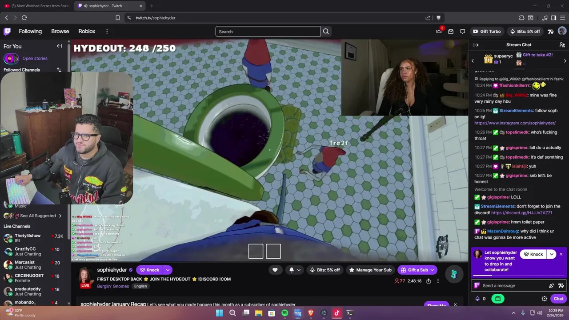The height and width of the screenshot is (320, 569).
Task: Bookmark this page in address bar
Action: coord(117,18)
